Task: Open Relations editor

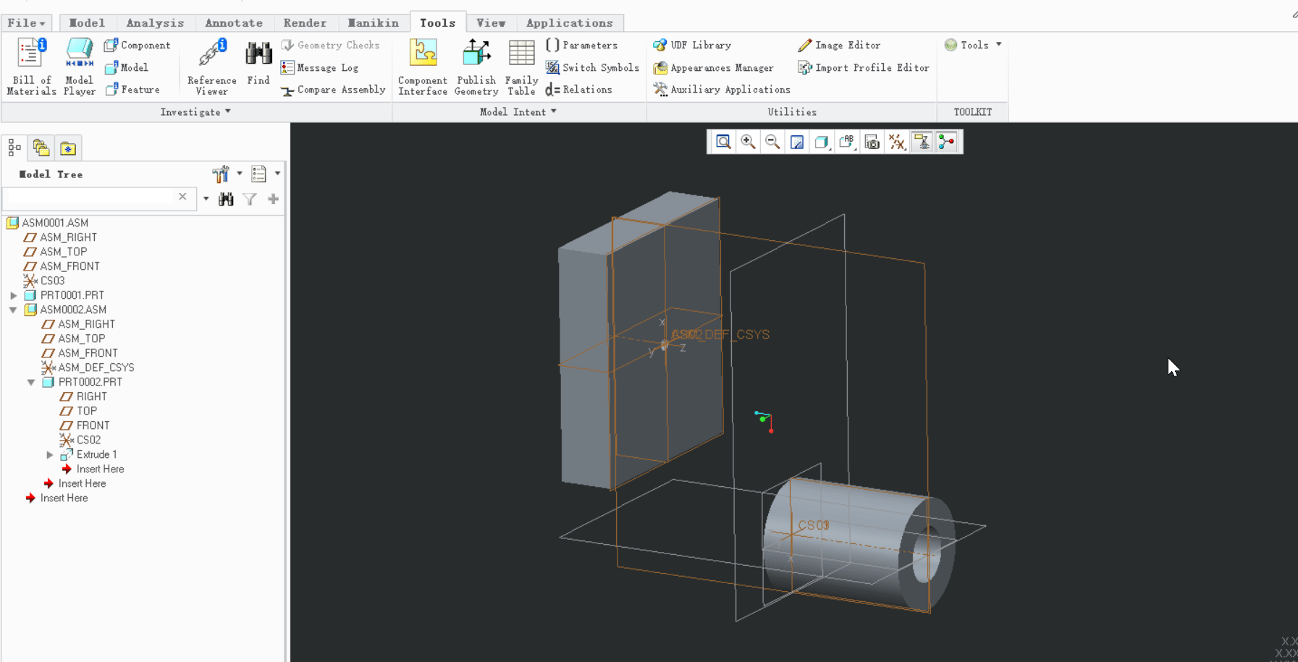Action: (579, 90)
